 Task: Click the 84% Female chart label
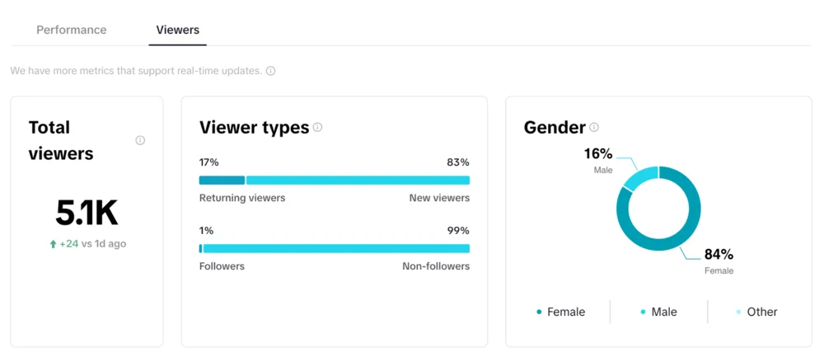719,255
